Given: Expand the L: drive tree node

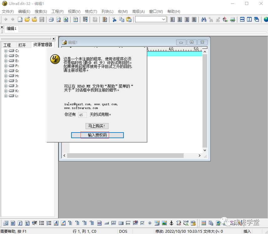Looking at the screenshot, I should [6, 96].
